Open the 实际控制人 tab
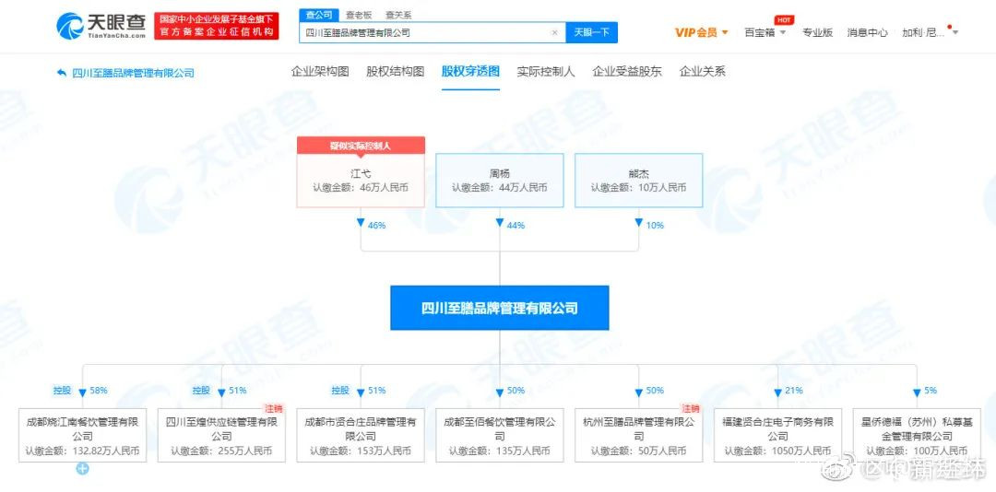The image size is (996, 492). tap(546, 72)
